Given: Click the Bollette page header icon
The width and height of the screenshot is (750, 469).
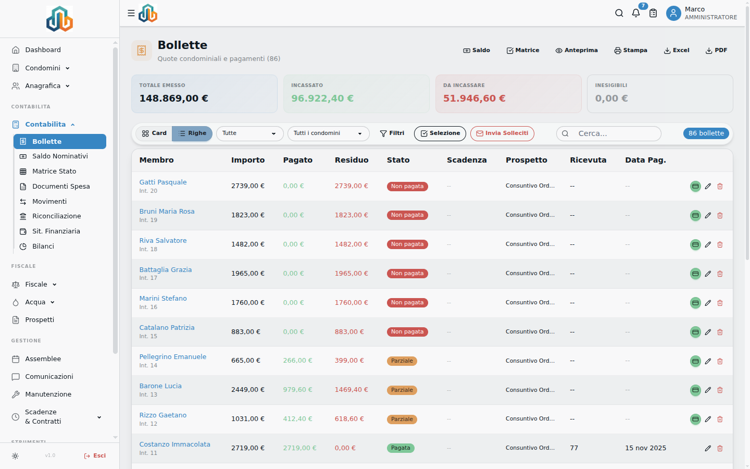Looking at the screenshot, I should coord(142,51).
